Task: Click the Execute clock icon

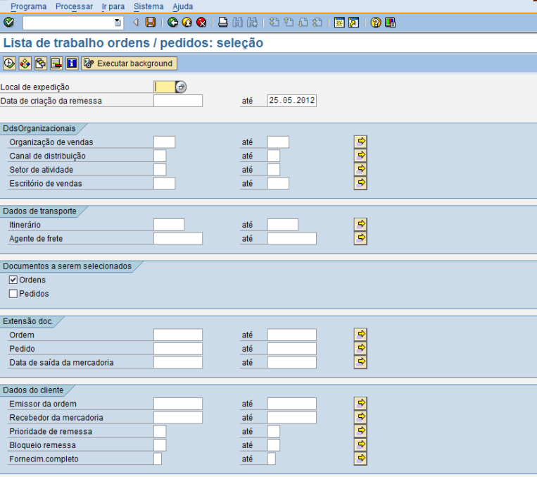Action: 9,63
